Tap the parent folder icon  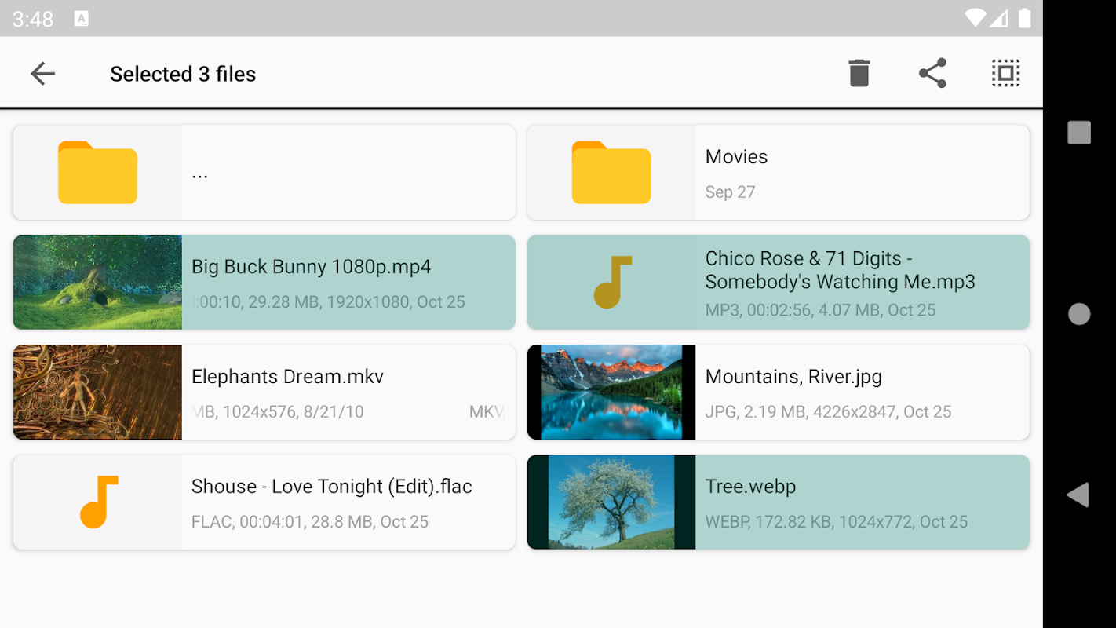tap(97, 173)
